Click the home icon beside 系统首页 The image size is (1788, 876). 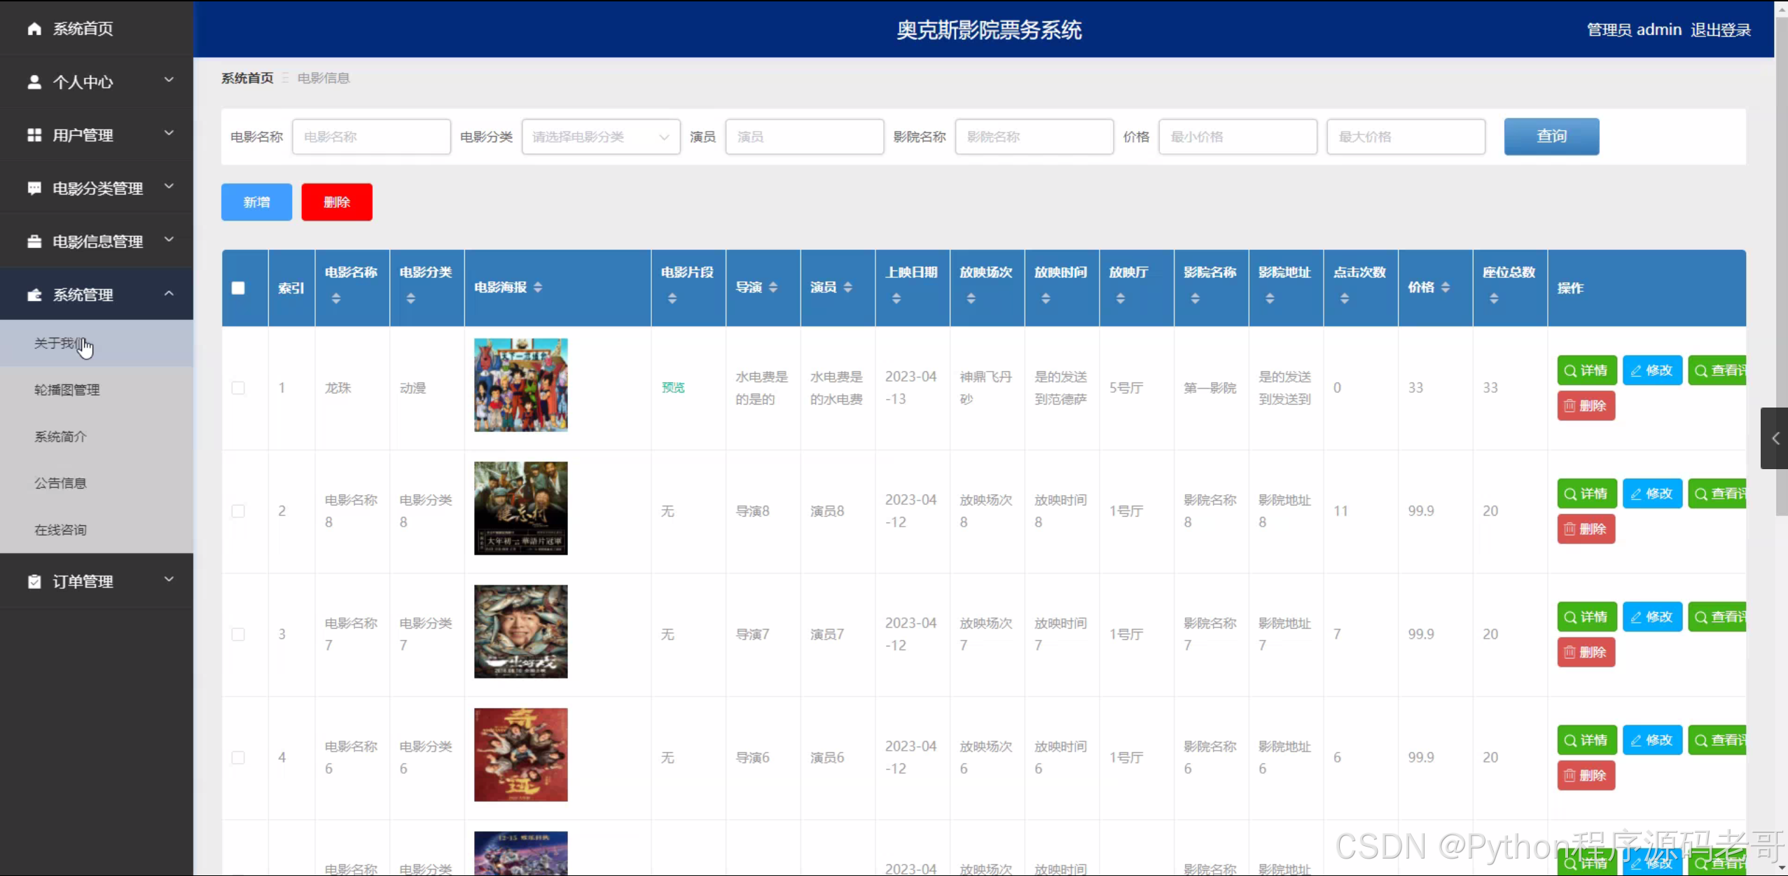click(34, 29)
